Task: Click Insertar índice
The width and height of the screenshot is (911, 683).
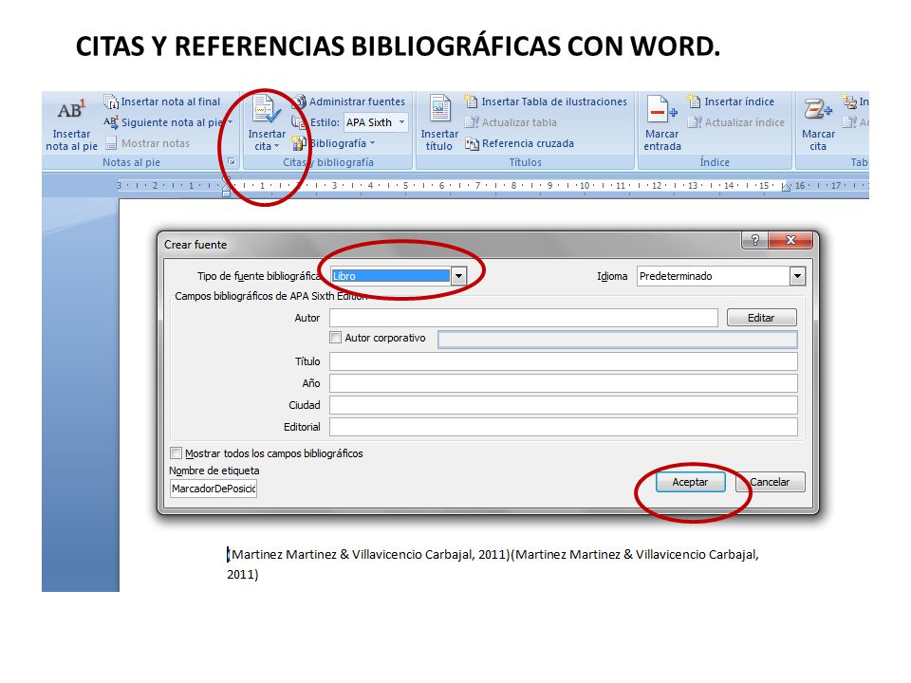Action: pos(731,102)
